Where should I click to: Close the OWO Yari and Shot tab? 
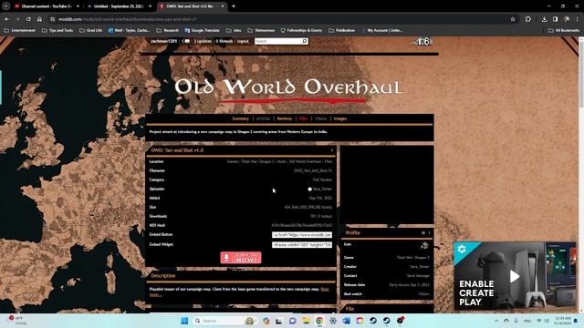pyautogui.click(x=223, y=6)
